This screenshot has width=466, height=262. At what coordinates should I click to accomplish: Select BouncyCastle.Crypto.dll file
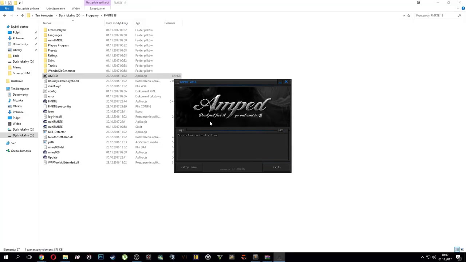click(x=63, y=81)
